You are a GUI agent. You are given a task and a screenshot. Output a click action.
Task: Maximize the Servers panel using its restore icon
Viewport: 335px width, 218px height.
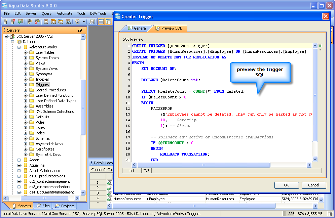tap(80, 30)
